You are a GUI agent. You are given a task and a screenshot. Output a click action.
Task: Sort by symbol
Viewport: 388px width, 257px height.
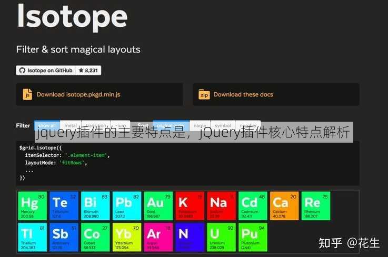(x=223, y=125)
